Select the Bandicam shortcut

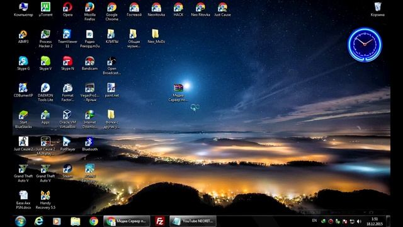tap(89, 63)
